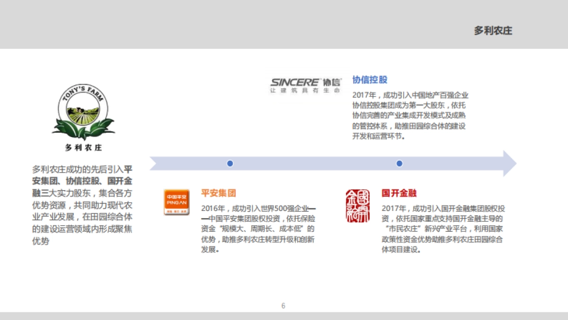Image resolution: width=568 pixels, height=320 pixels.
Task: Click the 协信控股 2017年 description paragraph
Action: [410, 115]
